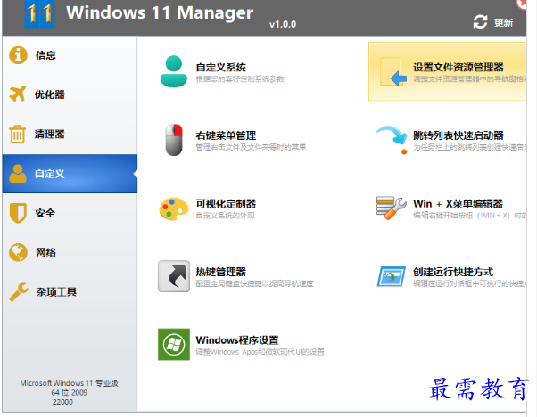
Task: Click the v1.0.0 version label
Action: click(283, 24)
